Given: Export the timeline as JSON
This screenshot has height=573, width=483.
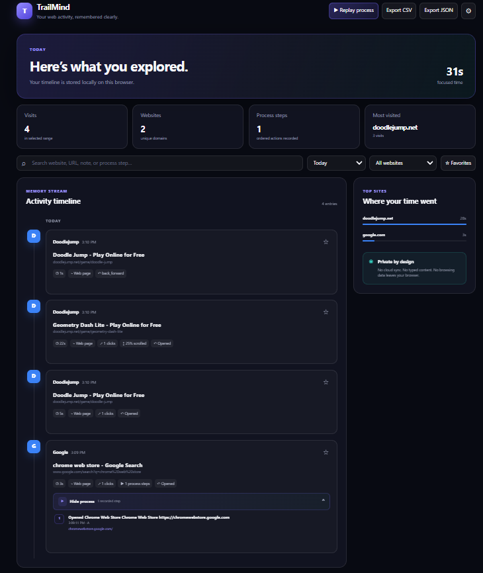Looking at the screenshot, I should [439, 11].
